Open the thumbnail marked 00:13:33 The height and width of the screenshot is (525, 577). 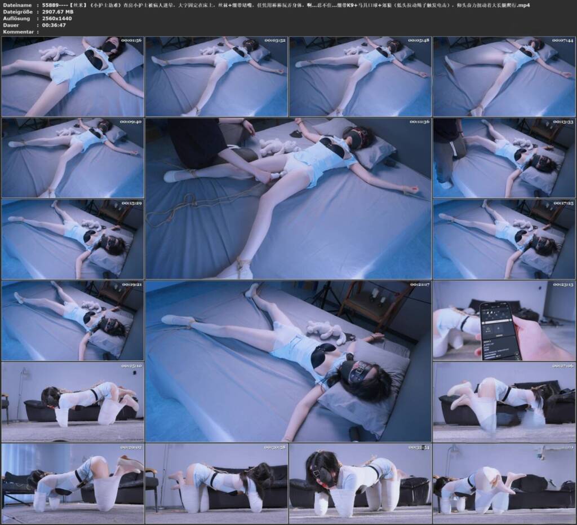click(504, 158)
